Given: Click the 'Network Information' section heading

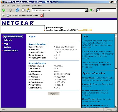Looking at the screenshot, I should pyautogui.click(x=37, y=63).
